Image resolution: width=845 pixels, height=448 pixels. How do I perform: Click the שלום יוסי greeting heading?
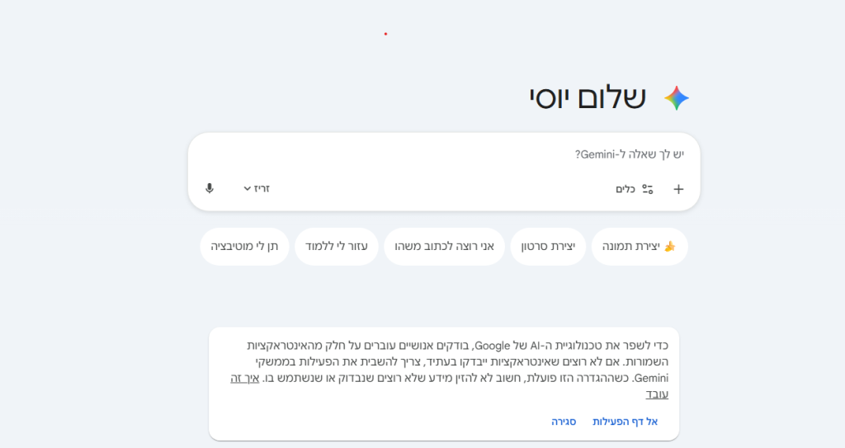point(588,98)
